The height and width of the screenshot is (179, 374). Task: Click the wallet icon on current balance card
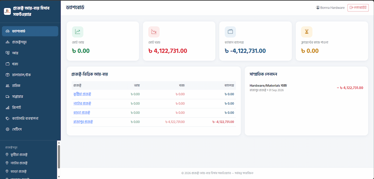coord(230,32)
